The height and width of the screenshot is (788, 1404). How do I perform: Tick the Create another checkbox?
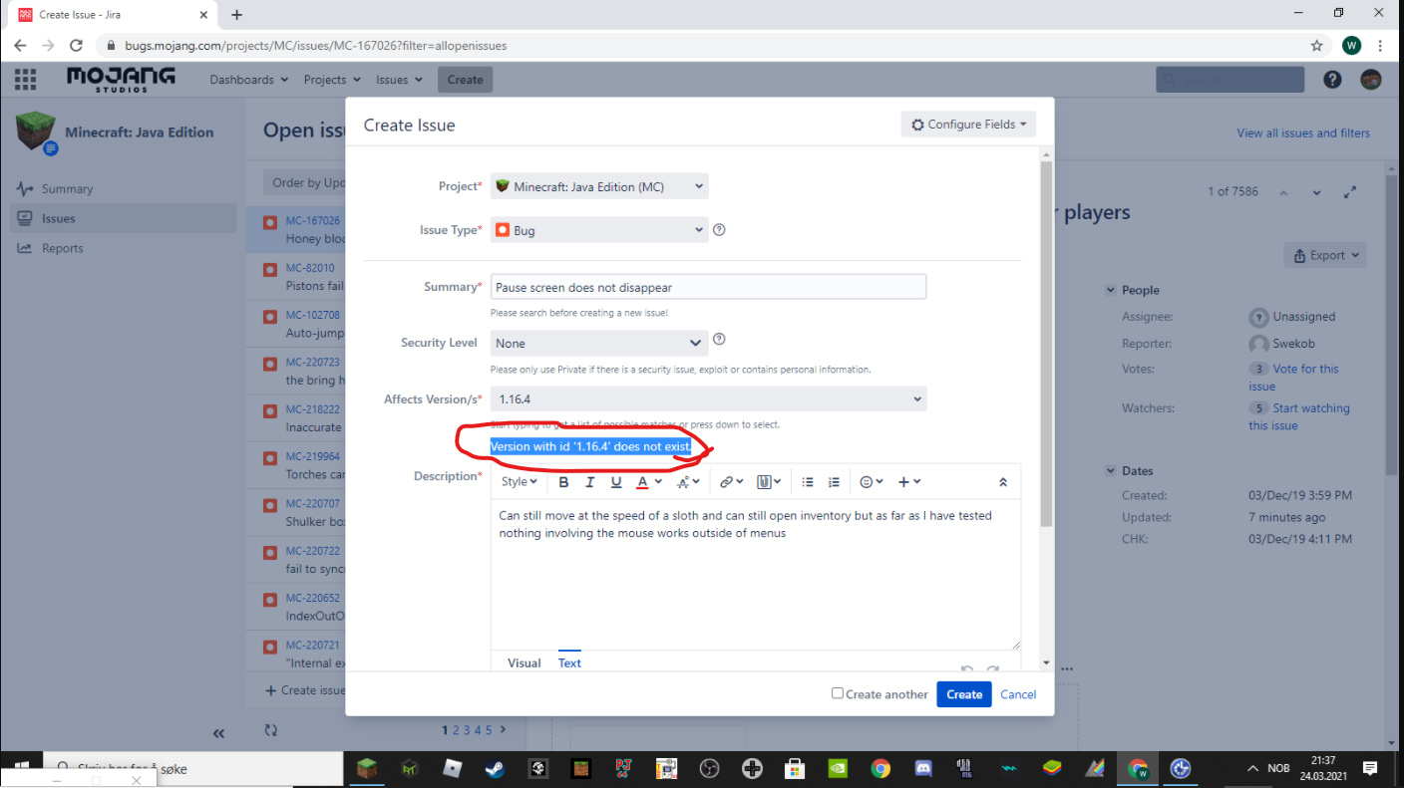(838, 693)
